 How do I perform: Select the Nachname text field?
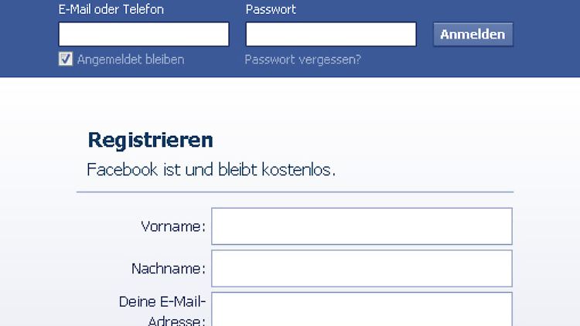tap(361, 268)
